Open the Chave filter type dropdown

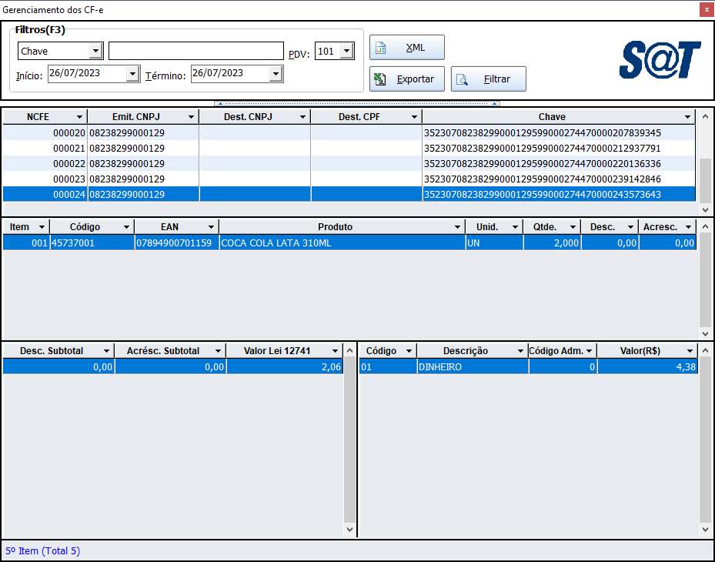tap(96, 52)
